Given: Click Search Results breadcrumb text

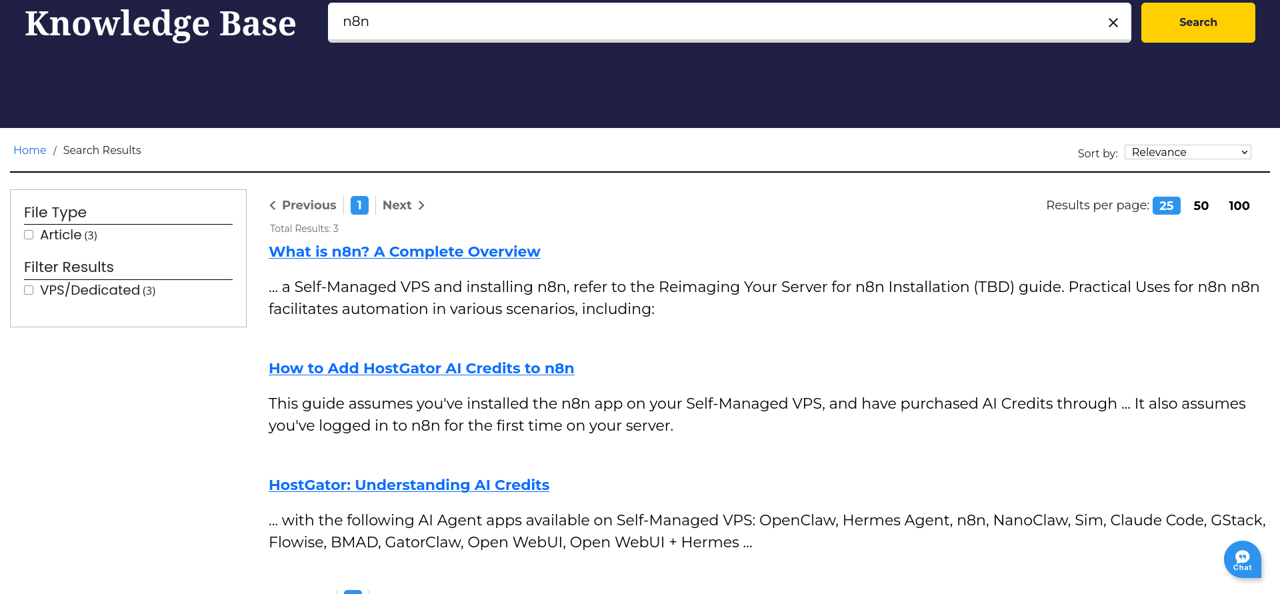Looking at the screenshot, I should pyautogui.click(x=102, y=151).
